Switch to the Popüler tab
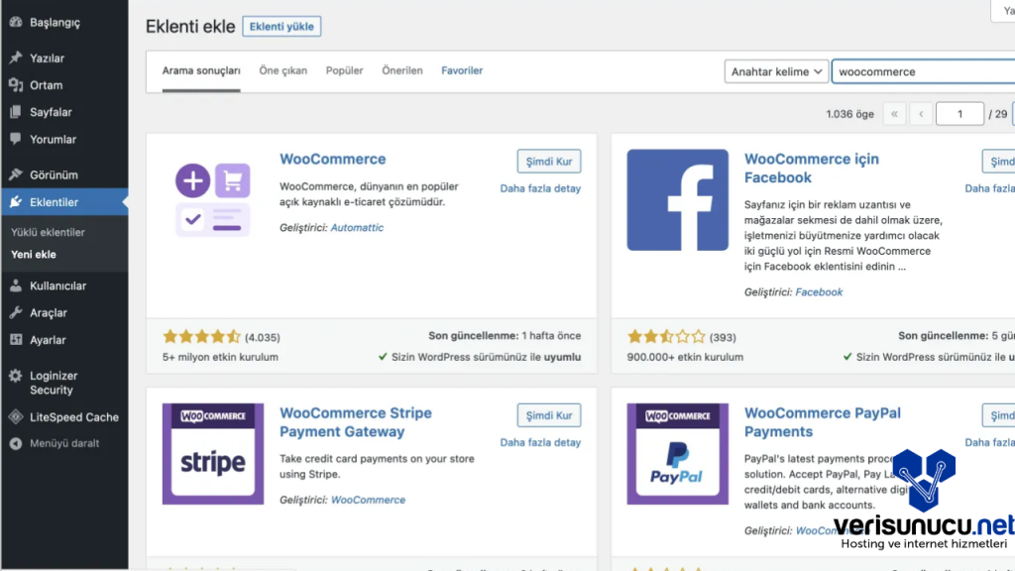Image resolution: width=1015 pixels, height=571 pixels. (x=344, y=70)
